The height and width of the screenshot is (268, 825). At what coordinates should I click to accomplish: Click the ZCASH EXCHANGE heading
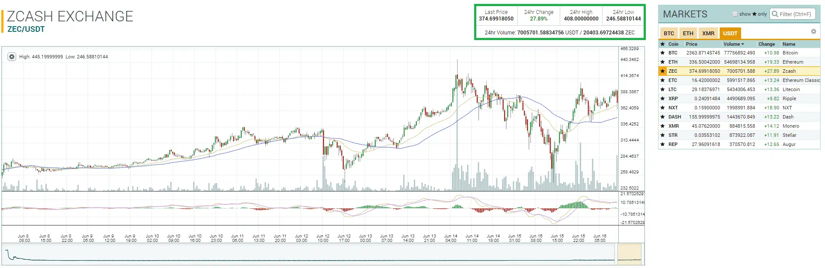70,16
